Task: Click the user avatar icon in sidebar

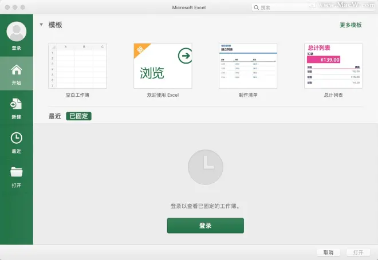Action: click(x=17, y=31)
